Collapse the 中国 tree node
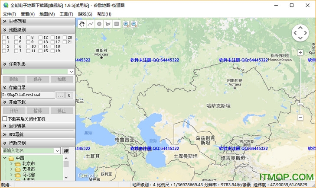The height and width of the screenshot is (188, 316). pos(5,158)
